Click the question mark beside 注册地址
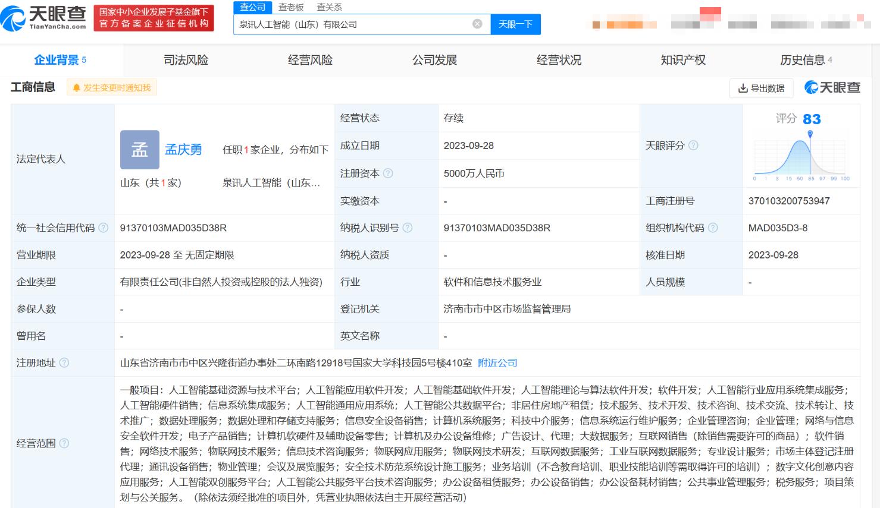 point(65,362)
